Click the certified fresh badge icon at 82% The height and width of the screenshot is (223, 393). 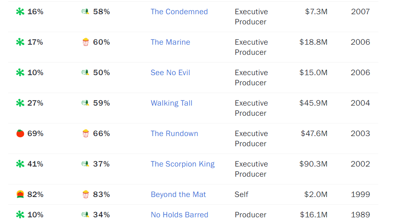pyautogui.click(x=20, y=194)
